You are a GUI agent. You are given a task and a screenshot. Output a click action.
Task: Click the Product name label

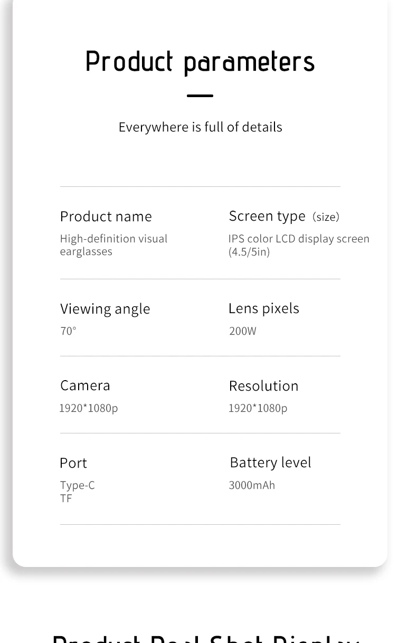(x=106, y=216)
